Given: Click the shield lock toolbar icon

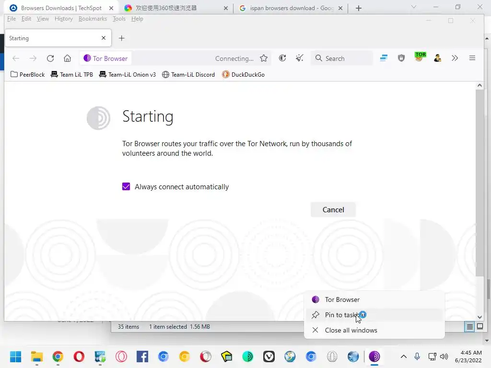Looking at the screenshot, I should 401,58.
